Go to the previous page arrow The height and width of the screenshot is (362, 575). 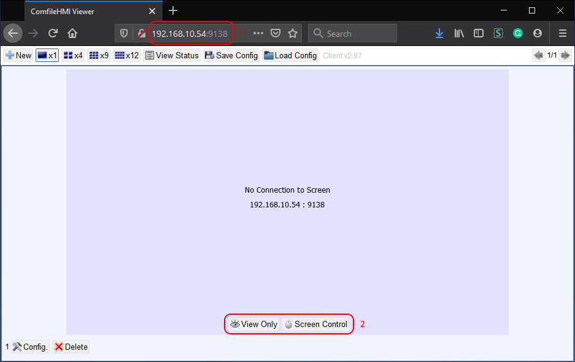[x=539, y=55]
